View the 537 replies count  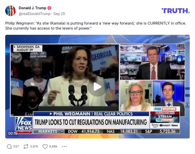(16, 146)
